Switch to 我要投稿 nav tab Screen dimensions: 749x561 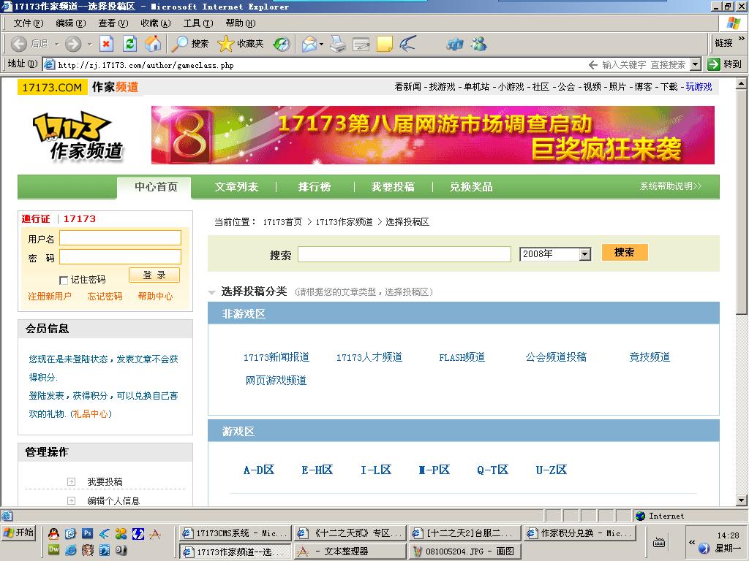(393, 187)
